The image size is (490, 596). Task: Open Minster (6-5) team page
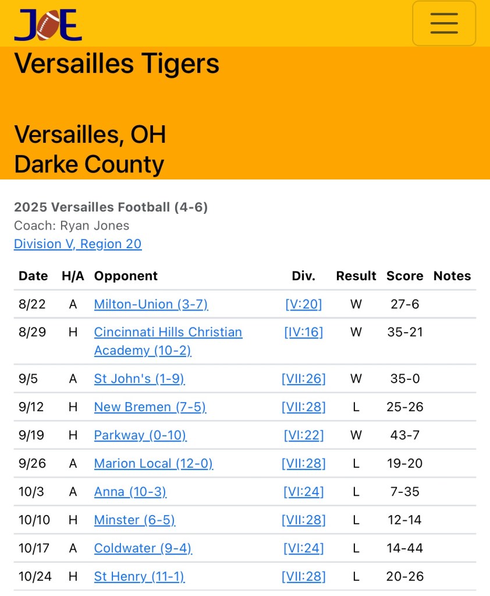click(134, 520)
